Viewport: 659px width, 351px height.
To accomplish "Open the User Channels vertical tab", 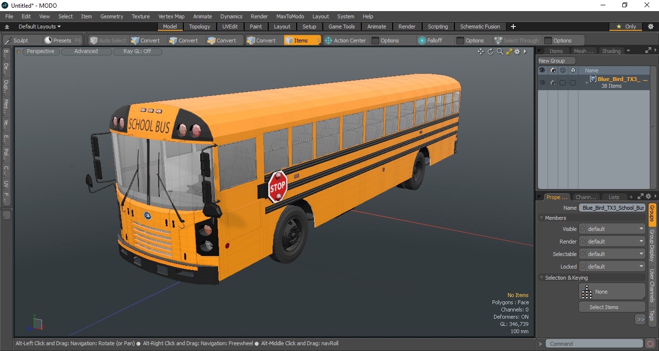I will click(x=652, y=285).
